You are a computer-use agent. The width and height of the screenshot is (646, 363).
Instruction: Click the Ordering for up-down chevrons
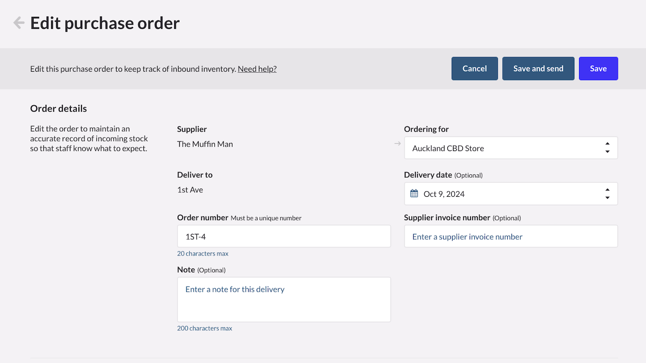pos(607,148)
